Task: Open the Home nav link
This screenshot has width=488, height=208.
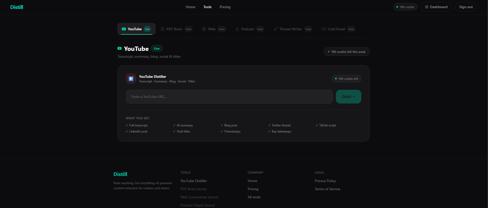Action: pyautogui.click(x=190, y=7)
